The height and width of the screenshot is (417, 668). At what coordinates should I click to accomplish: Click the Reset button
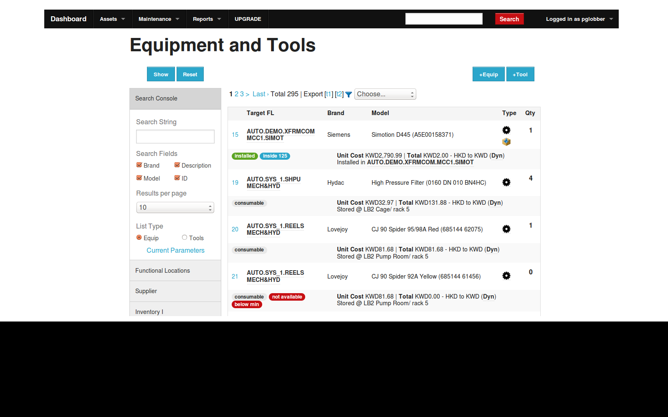[x=190, y=74]
